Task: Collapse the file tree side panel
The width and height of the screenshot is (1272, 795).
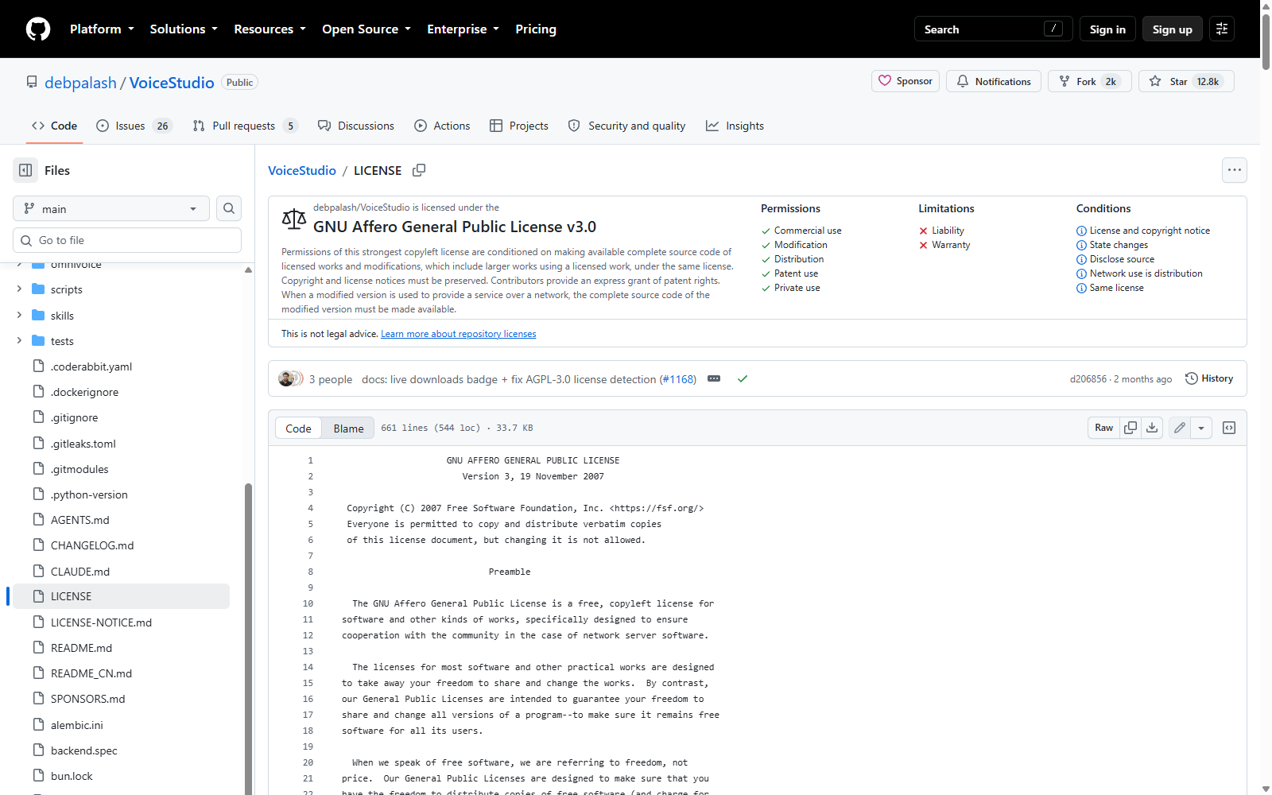Action: pos(25,170)
